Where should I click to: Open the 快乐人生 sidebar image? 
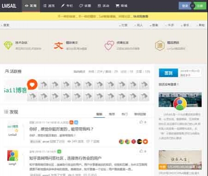click(180, 160)
